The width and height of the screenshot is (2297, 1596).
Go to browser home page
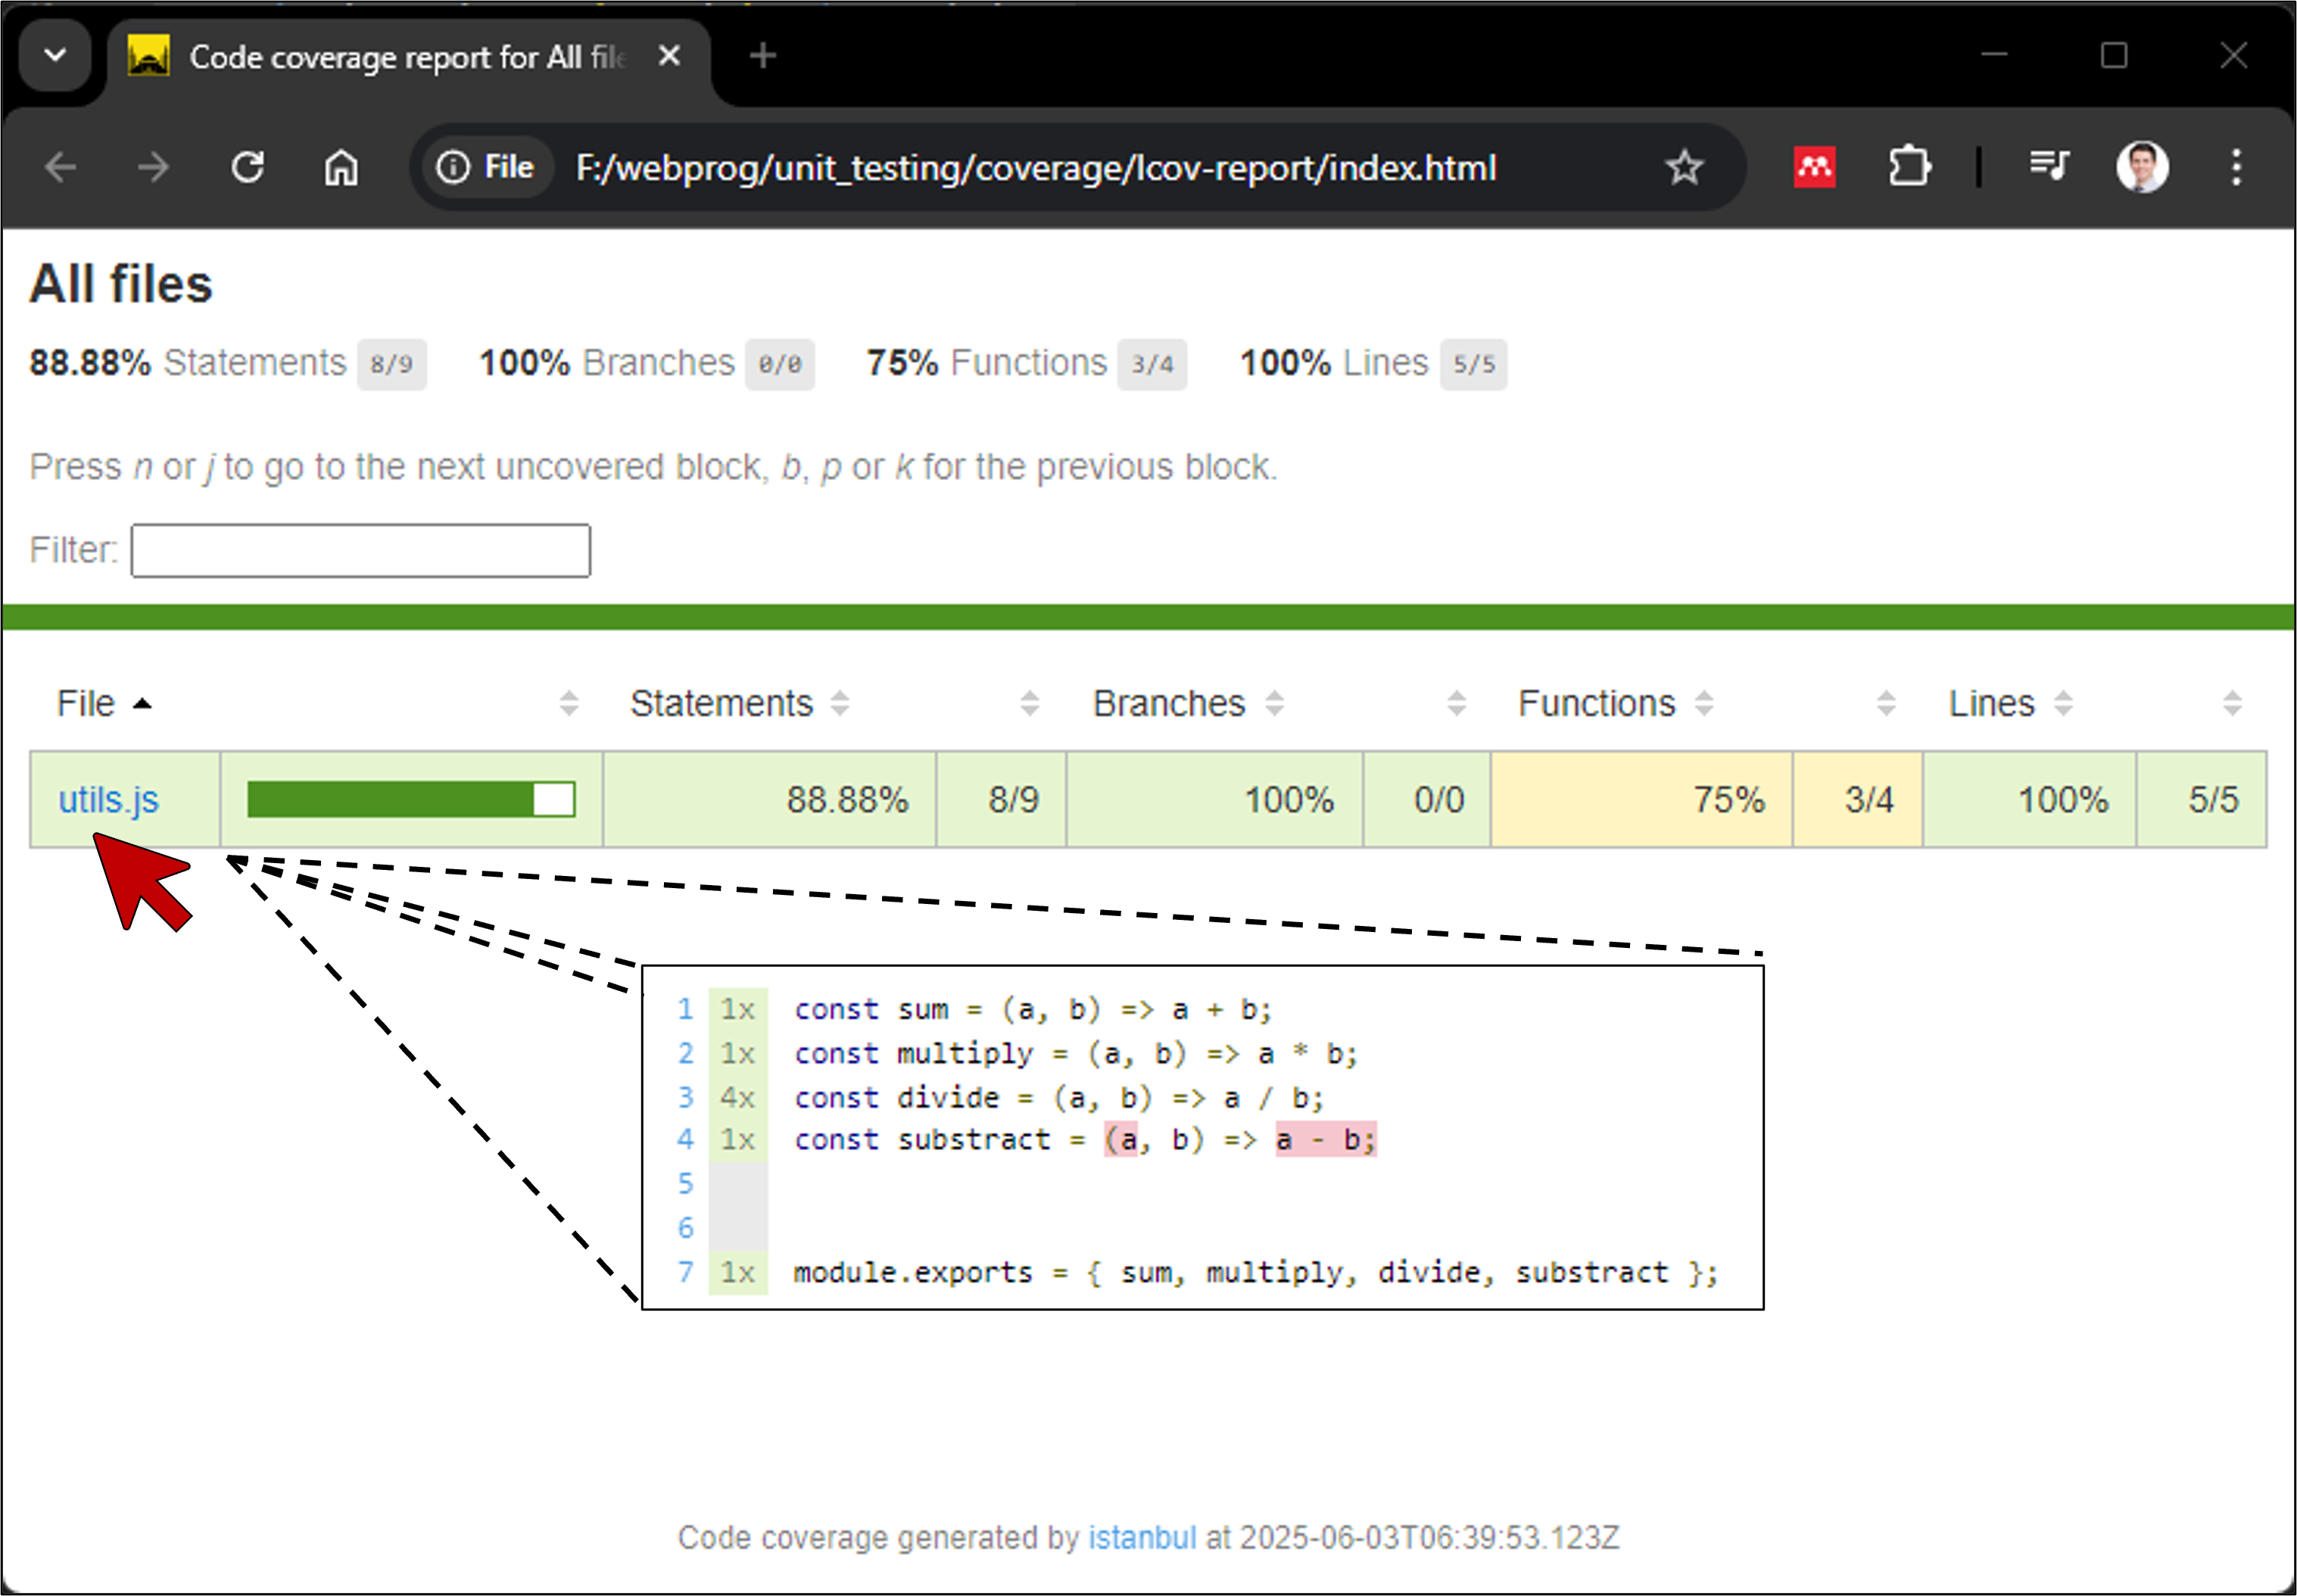(341, 167)
